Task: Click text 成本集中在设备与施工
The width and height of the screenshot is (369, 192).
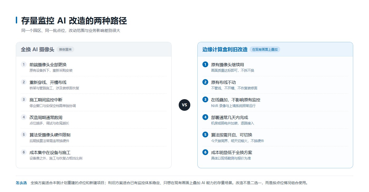Action: pyautogui.click(x=50, y=152)
